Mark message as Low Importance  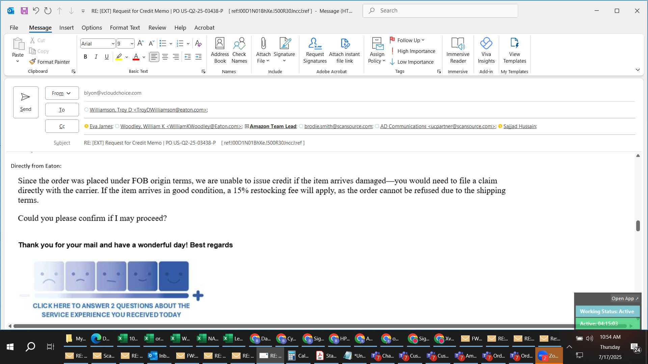tap(412, 62)
